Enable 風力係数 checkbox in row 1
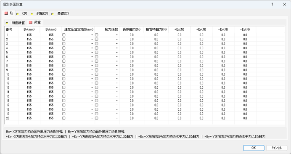Image resolution: width=291 pixels, height=154 pixels. tap(96, 35)
